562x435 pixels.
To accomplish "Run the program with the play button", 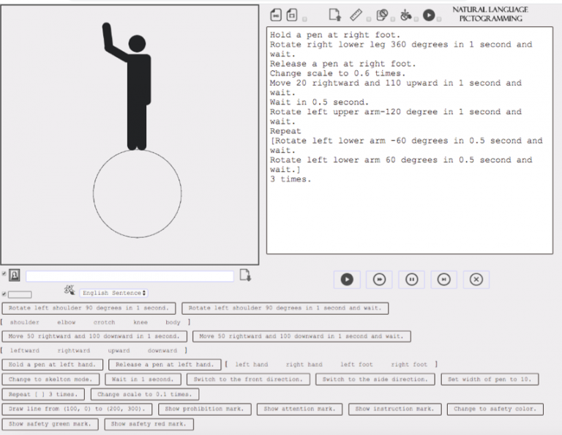I will click(347, 279).
